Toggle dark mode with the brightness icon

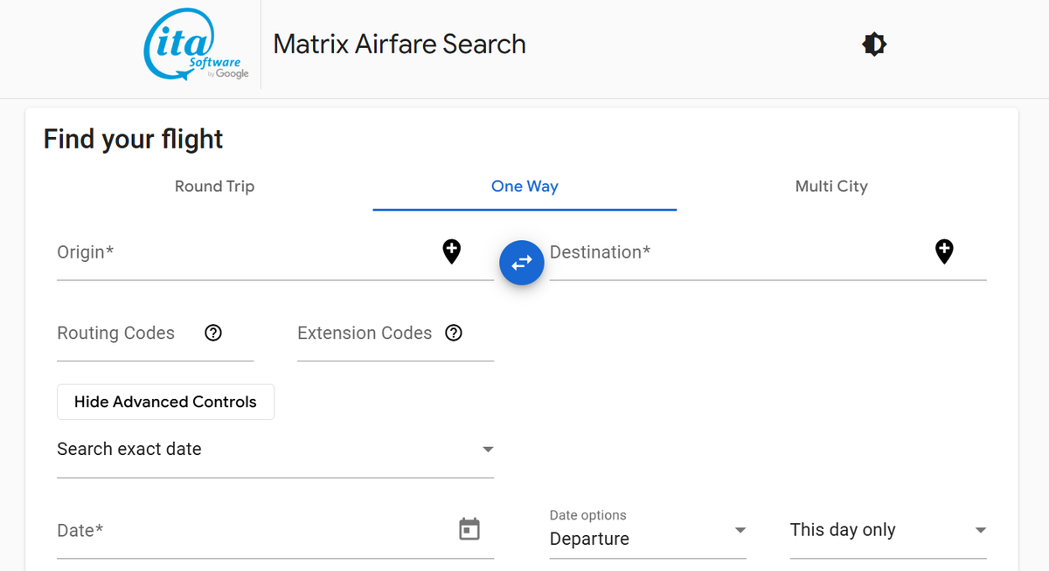pos(873,44)
